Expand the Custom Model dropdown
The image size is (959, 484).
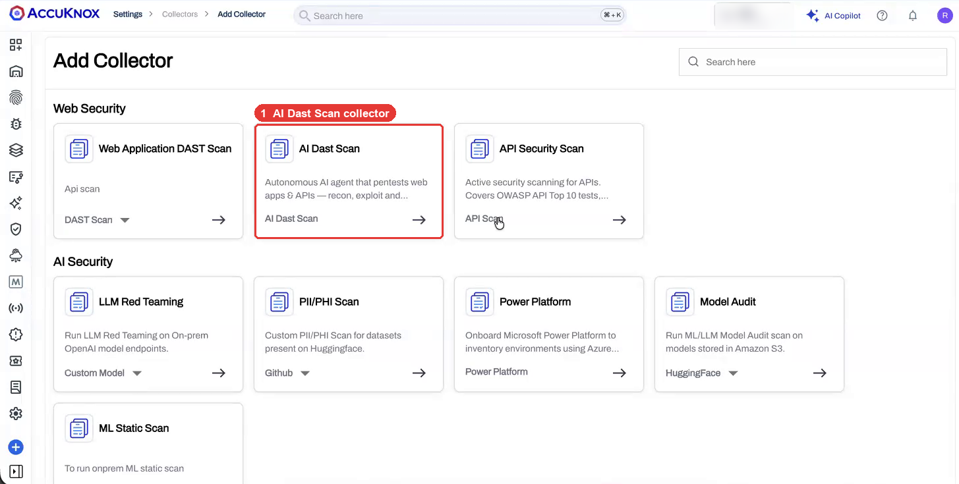137,373
